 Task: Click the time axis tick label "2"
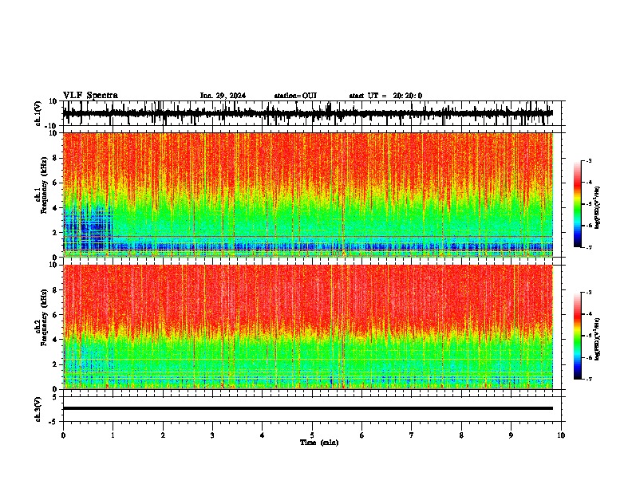click(x=163, y=435)
